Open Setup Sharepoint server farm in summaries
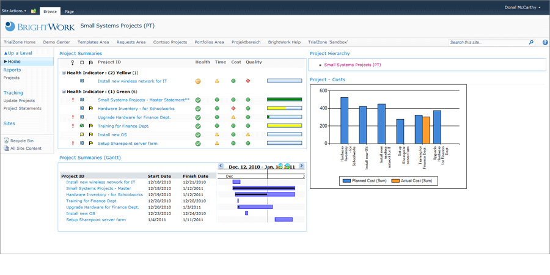550x275 pixels. [127, 144]
